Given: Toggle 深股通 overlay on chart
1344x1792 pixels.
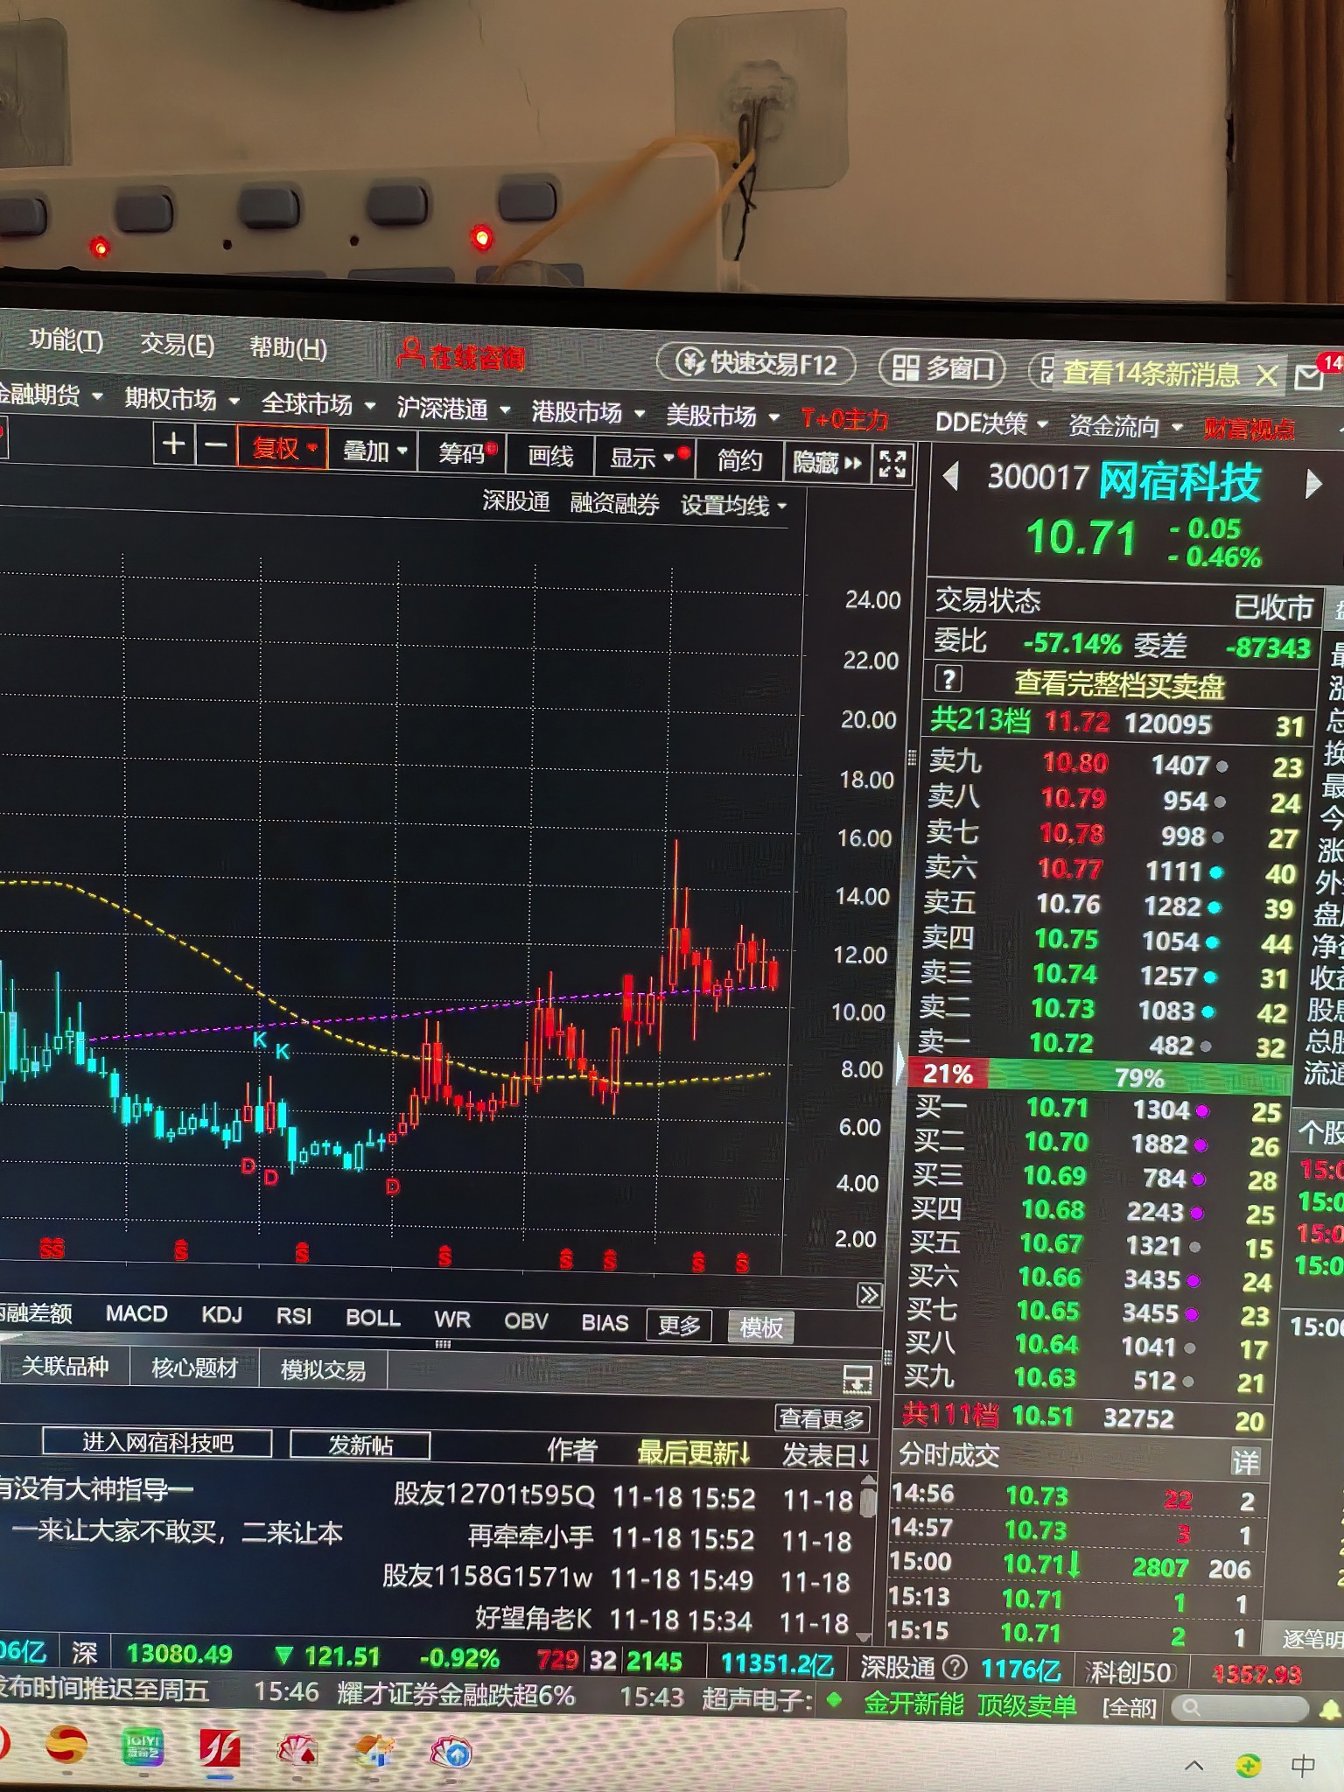Looking at the screenshot, I should [x=516, y=501].
